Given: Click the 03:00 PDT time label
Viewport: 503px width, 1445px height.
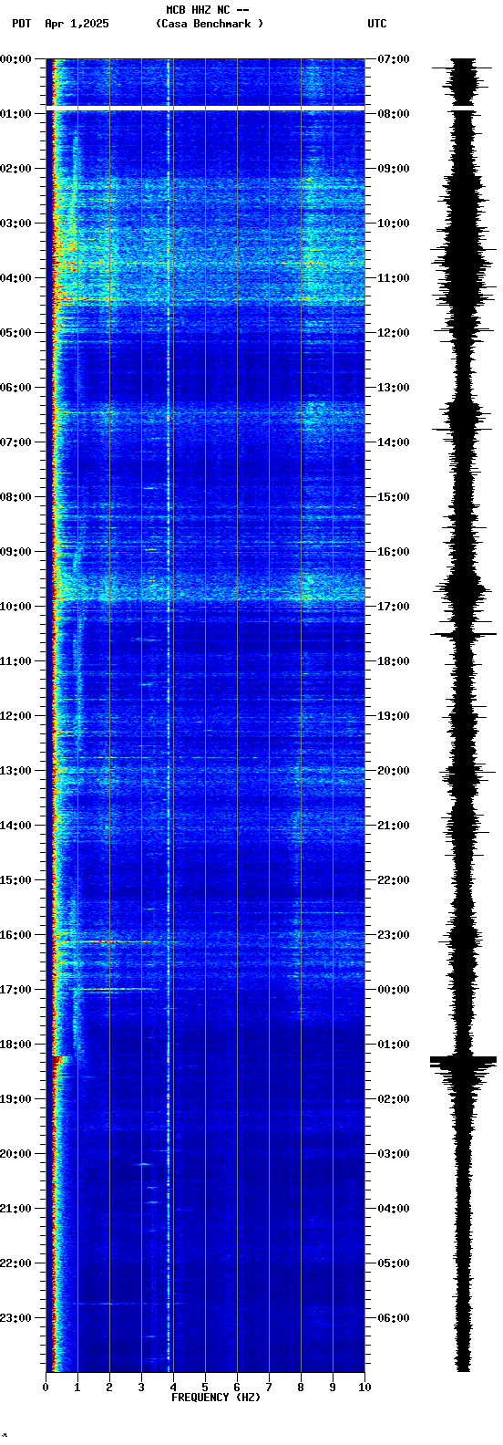Looking at the screenshot, I should point(15,224).
